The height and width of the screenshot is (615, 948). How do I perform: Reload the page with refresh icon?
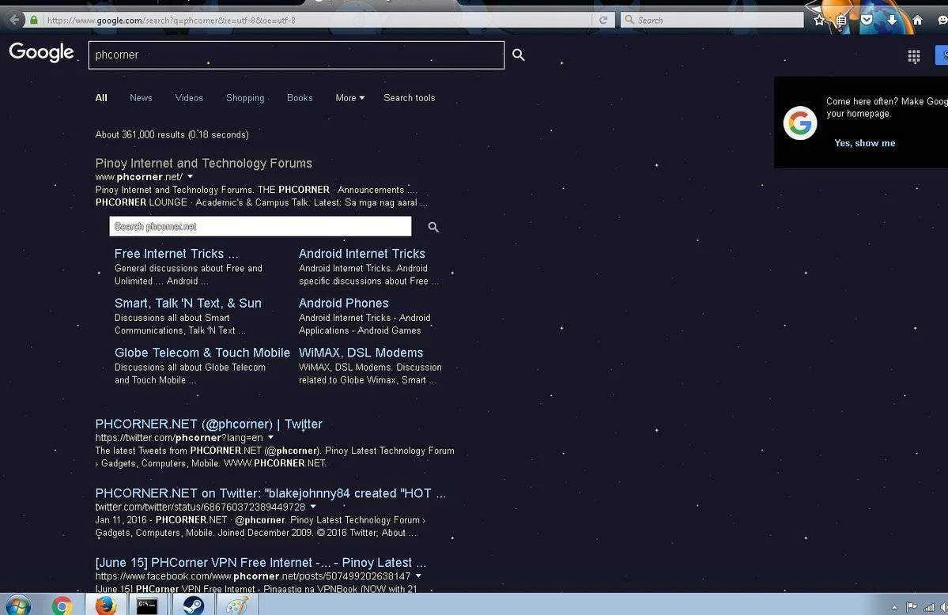(x=602, y=20)
